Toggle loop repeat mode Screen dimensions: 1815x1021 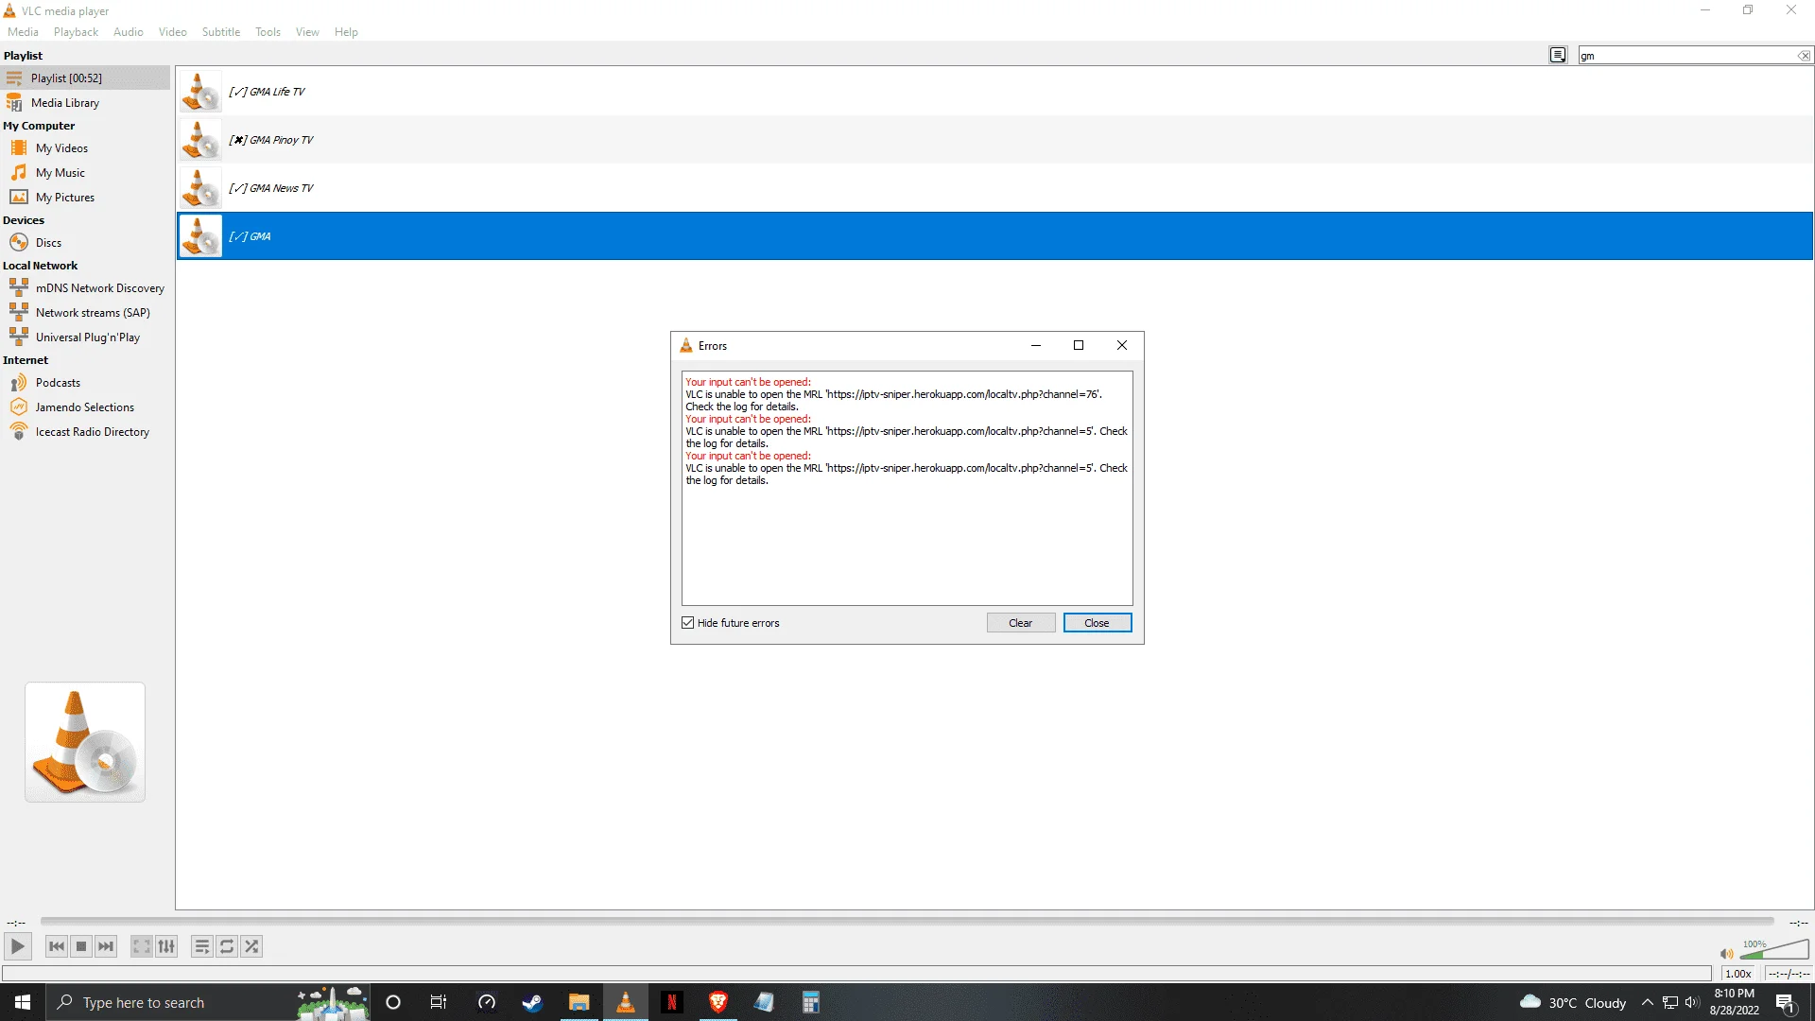(x=227, y=946)
